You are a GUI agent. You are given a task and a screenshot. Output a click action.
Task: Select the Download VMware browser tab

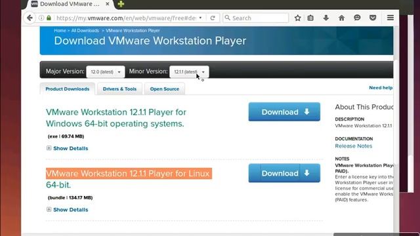click(70, 4)
